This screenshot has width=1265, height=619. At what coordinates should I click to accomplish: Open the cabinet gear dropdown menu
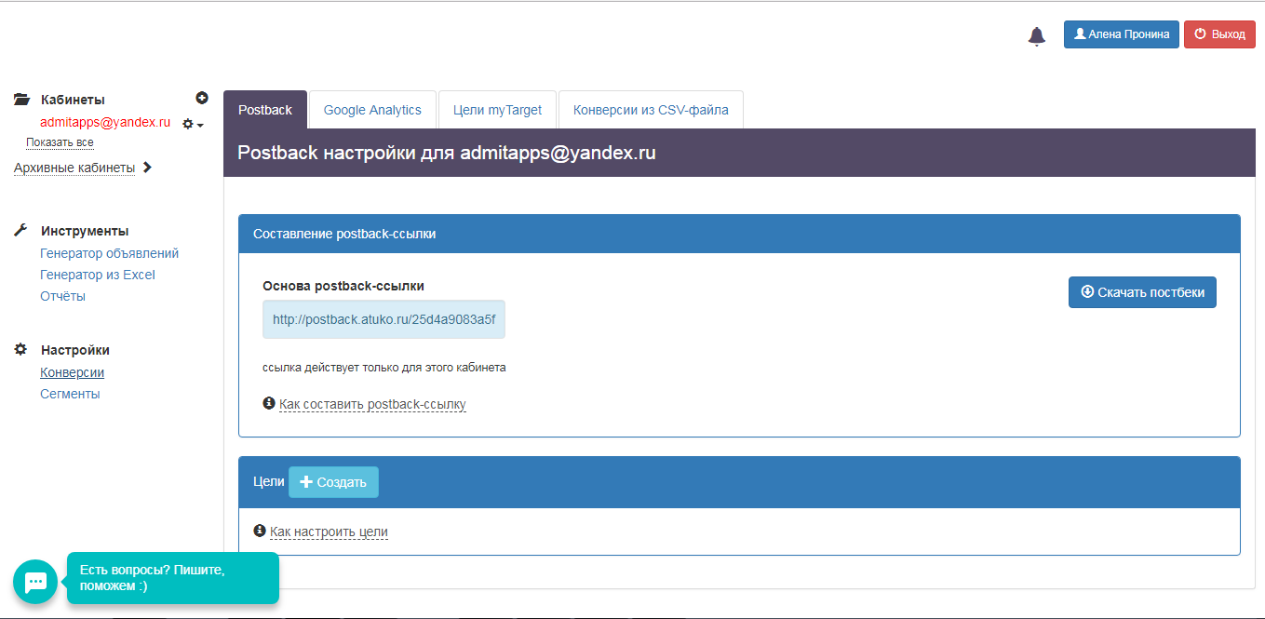pyautogui.click(x=192, y=124)
